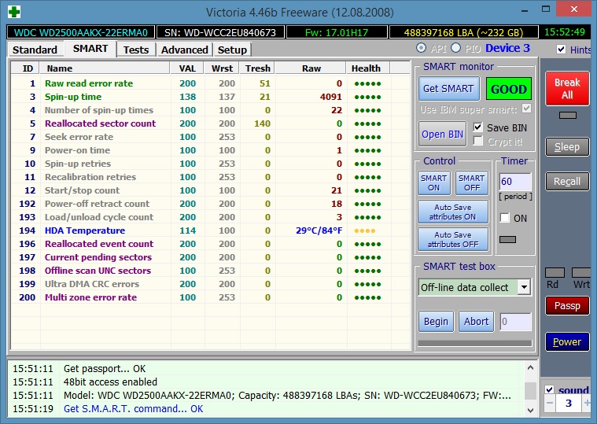Select the API radio button
Screen dimensions: 597x424
[421, 48]
